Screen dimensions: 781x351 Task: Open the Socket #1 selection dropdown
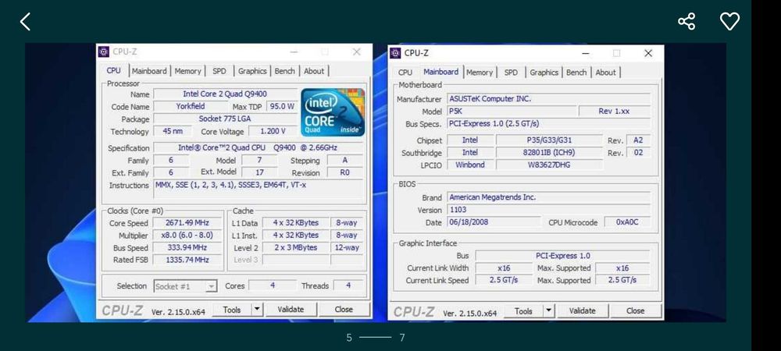[185, 286]
